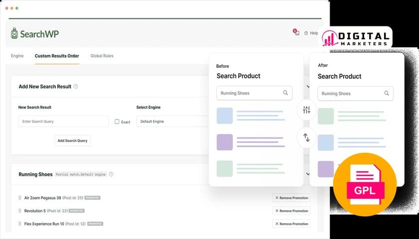Enable the Exact match checkbox
Viewport: 419px width, 239px height.
pyautogui.click(x=117, y=121)
